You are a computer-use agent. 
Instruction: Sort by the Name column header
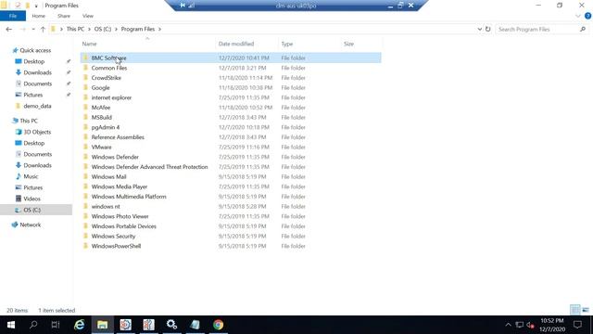[89, 44]
